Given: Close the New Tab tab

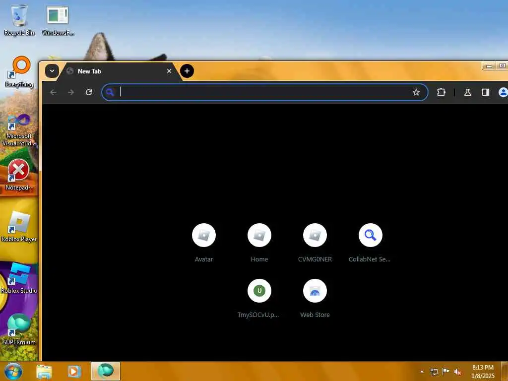Looking at the screenshot, I should coord(169,71).
